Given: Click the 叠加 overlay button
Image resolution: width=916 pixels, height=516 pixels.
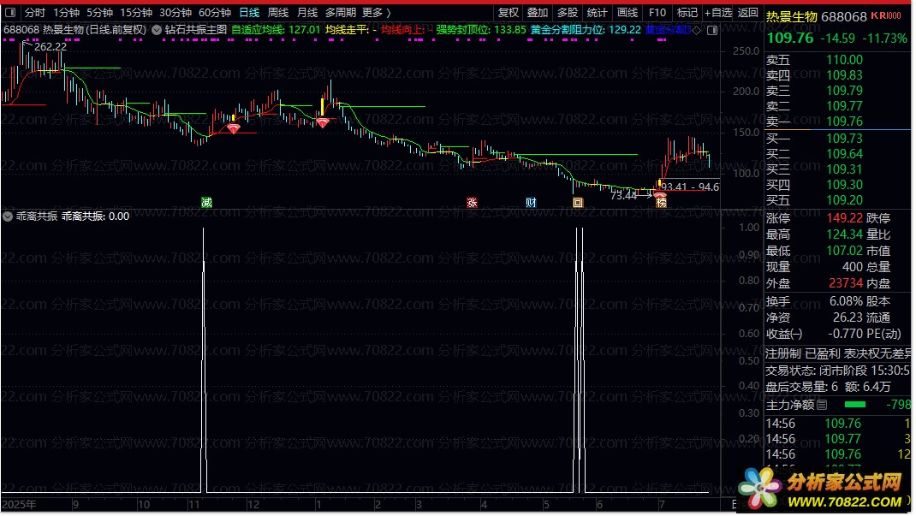Looking at the screenshot, I should click(x=538, y=12).
